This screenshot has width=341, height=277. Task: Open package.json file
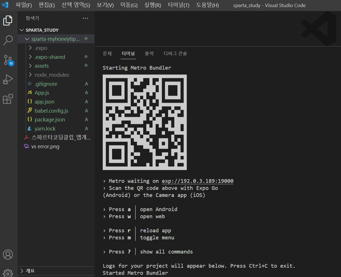(x=50, y=119)
